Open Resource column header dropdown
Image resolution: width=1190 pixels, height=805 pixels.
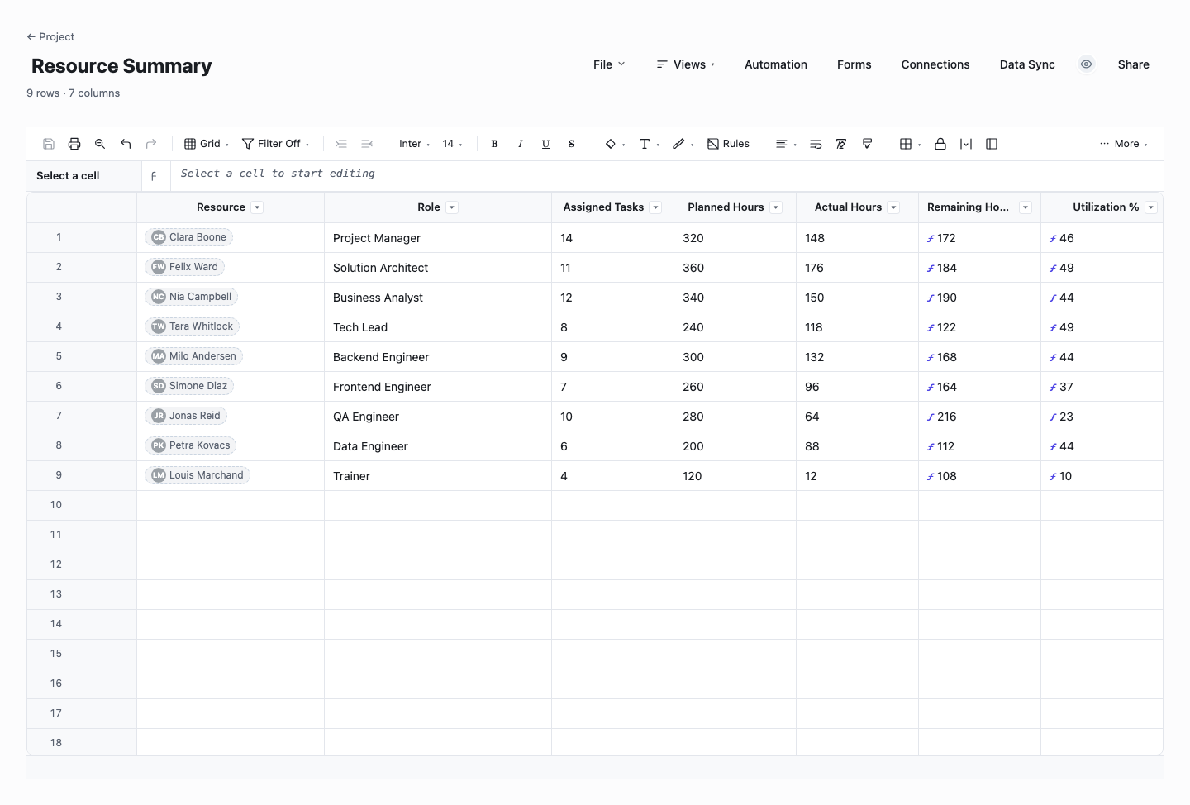(257, 207)
